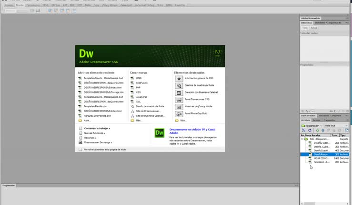Click the Sitio de Business Catalyst icon
Viewport: 352px width, 205px height.
(132, 116)
